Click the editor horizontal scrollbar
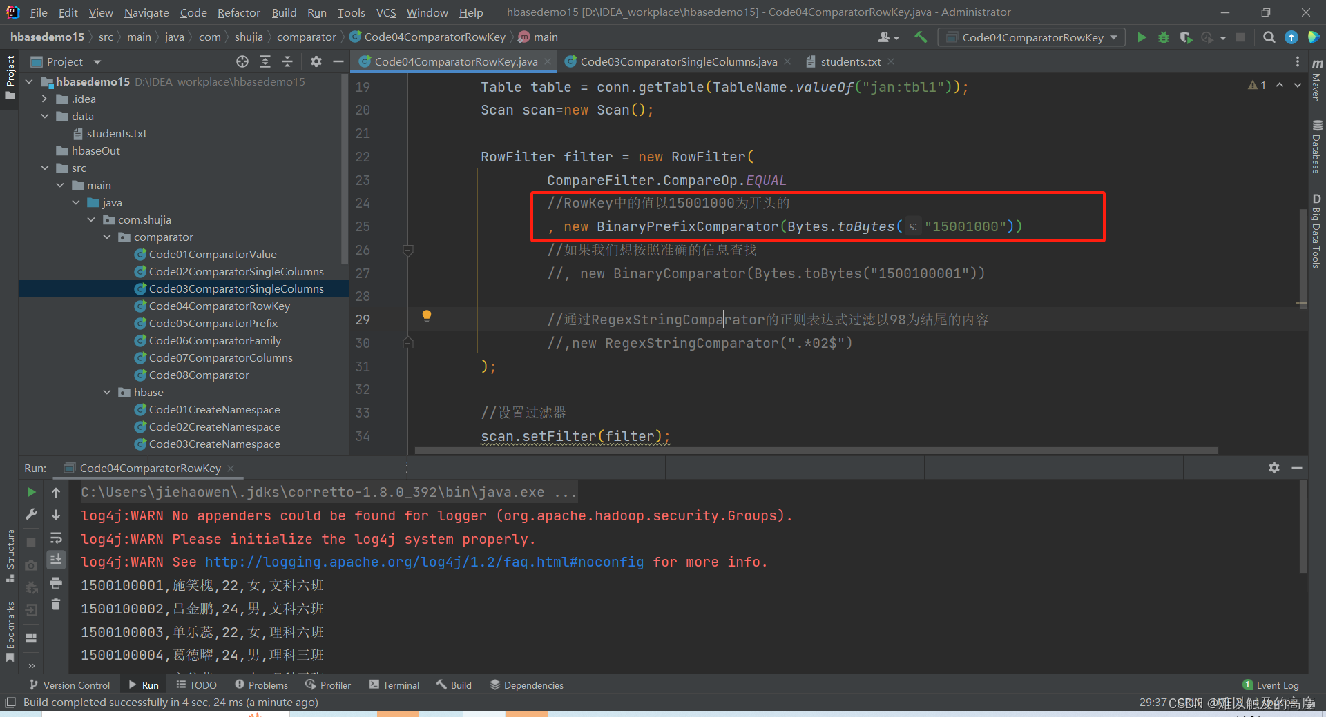This screenshot has height=717, width=1326. [x=816, y=451]
